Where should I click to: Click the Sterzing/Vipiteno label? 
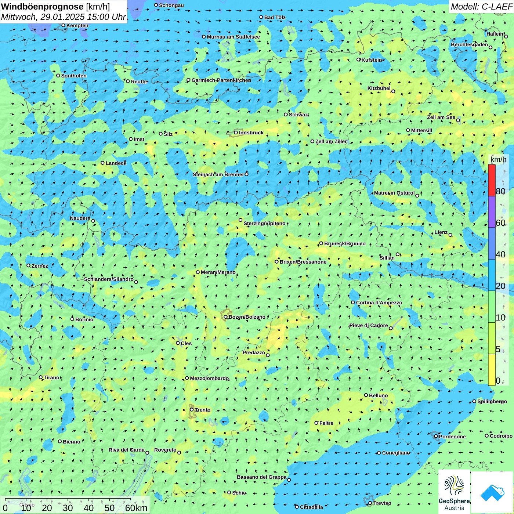264,223
